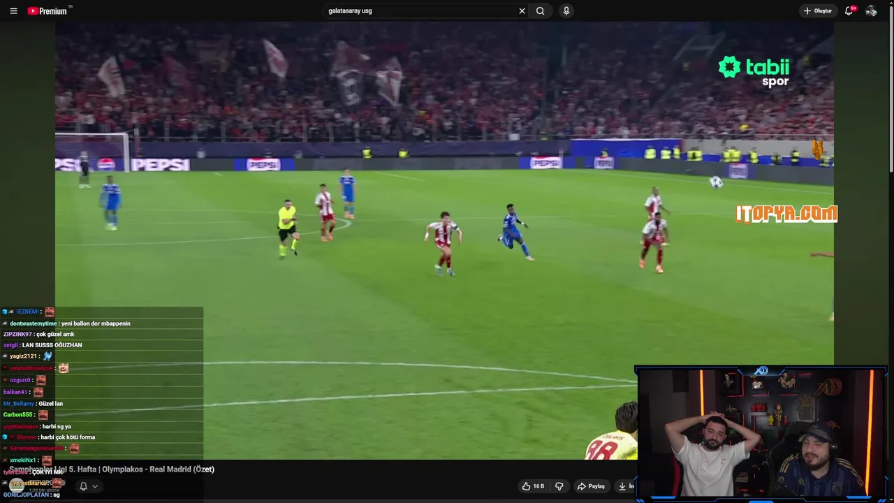Open the account avatar menu

click(x=871, y=11)
